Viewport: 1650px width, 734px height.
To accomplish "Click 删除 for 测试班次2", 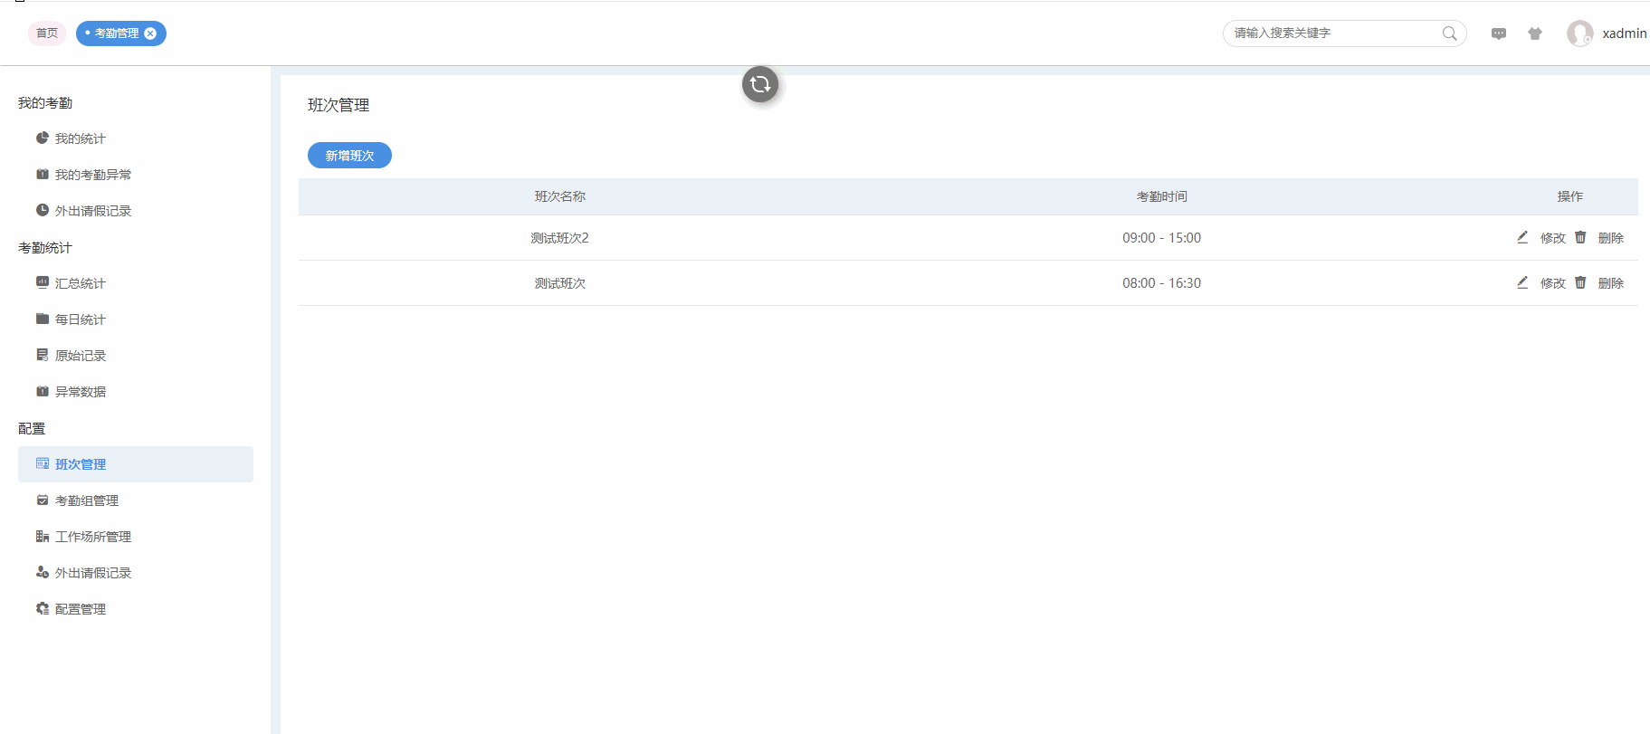I will pyautogui.click(x=1611, y=238).
